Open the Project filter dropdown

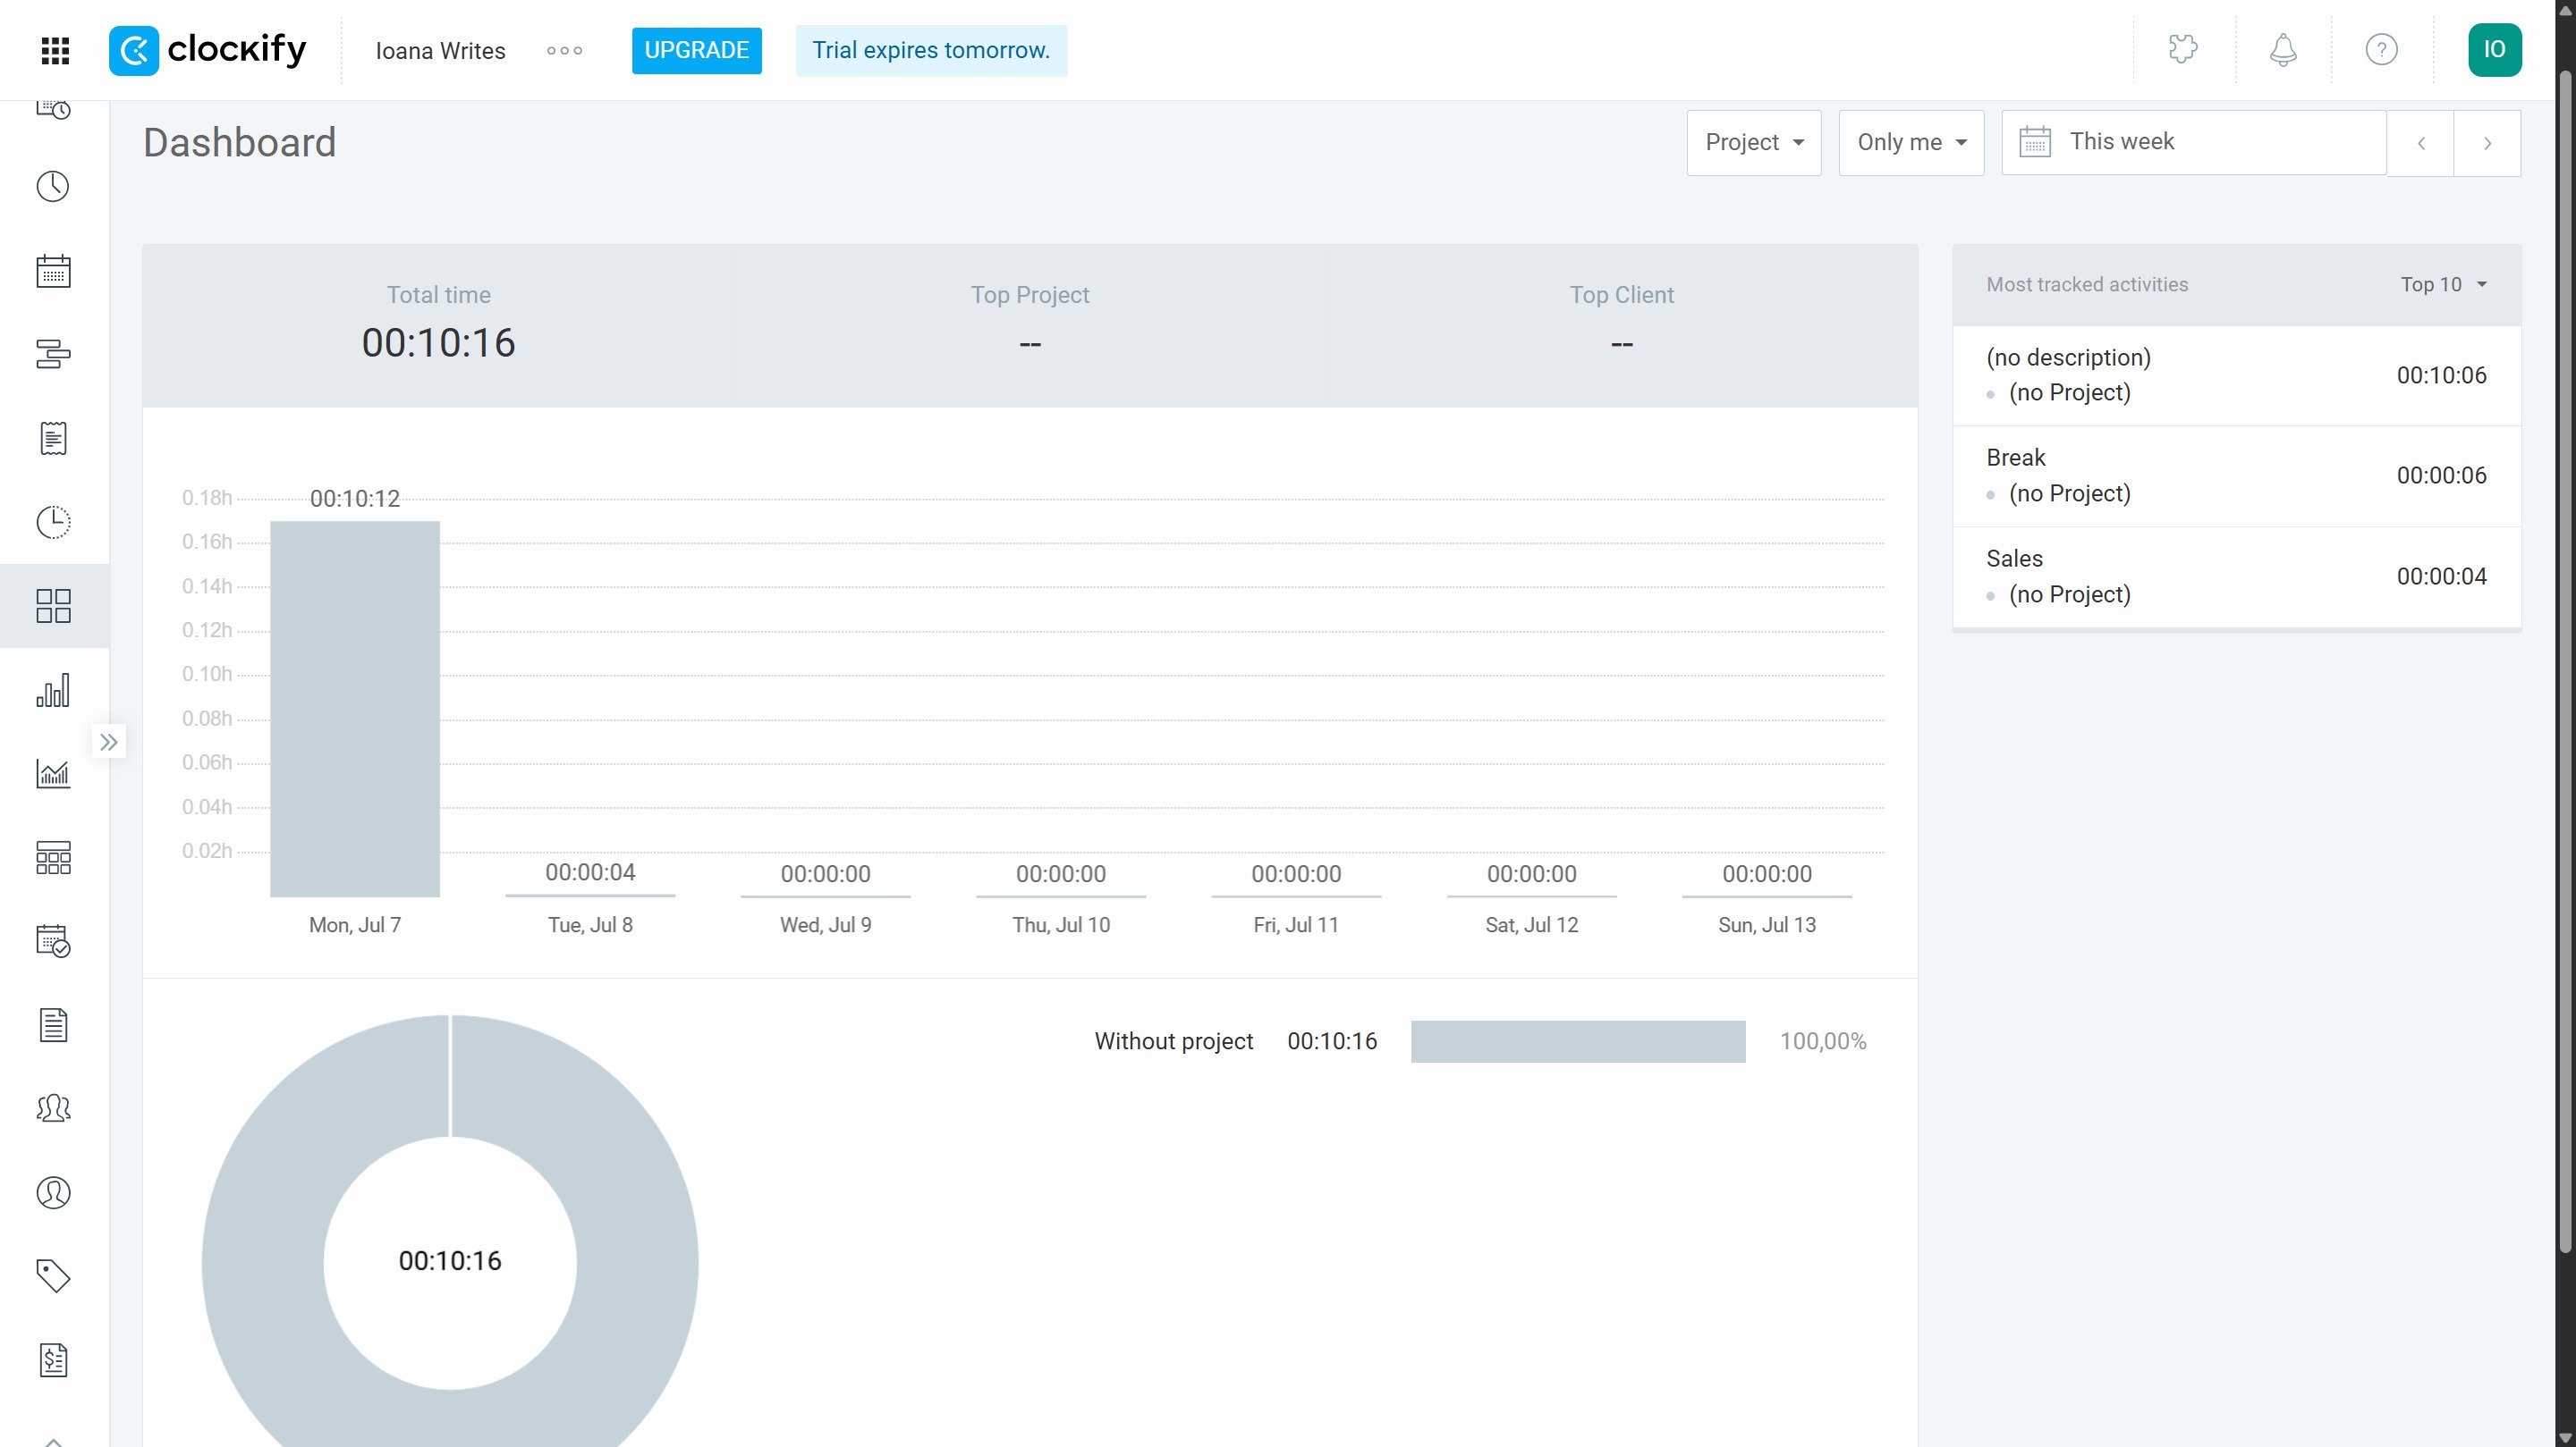tap(1753, 142)
